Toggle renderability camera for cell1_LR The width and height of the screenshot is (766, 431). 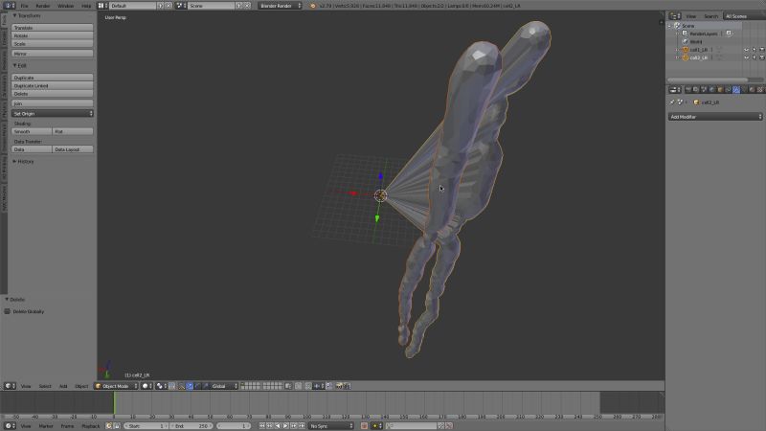(761, 50)
